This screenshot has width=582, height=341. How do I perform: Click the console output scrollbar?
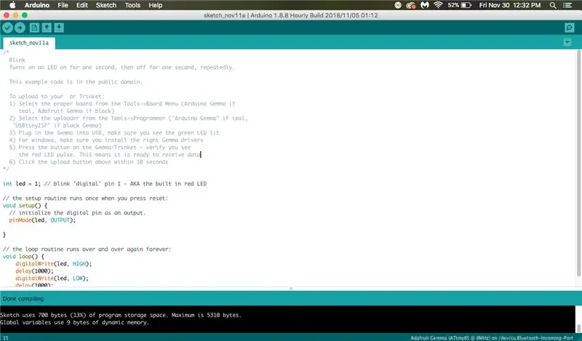coord(578,319)
